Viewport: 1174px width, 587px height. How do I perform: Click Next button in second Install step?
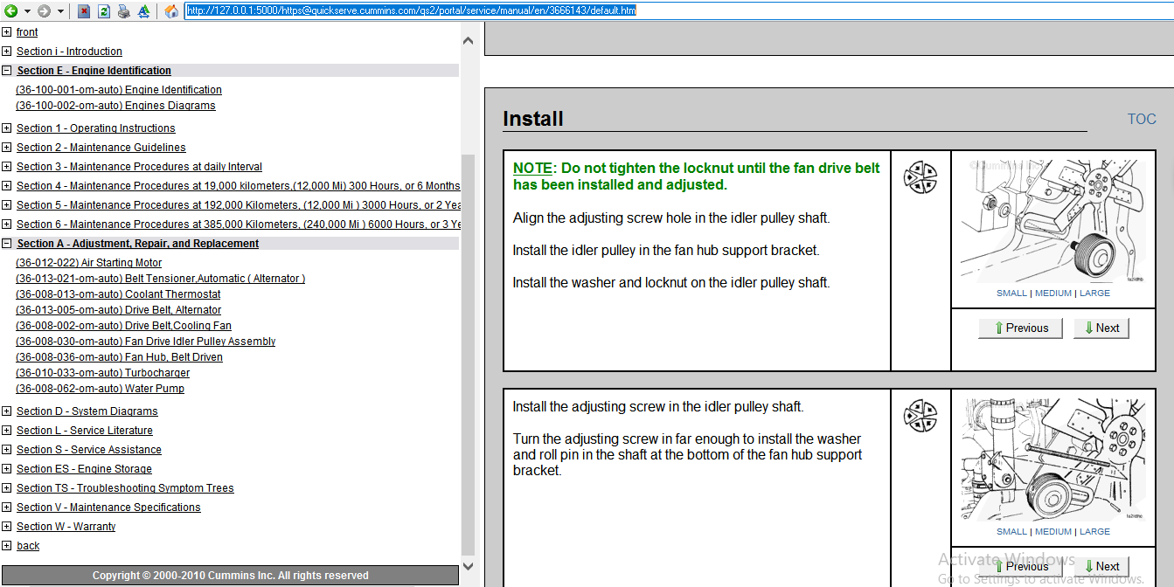click(1101, 566)
